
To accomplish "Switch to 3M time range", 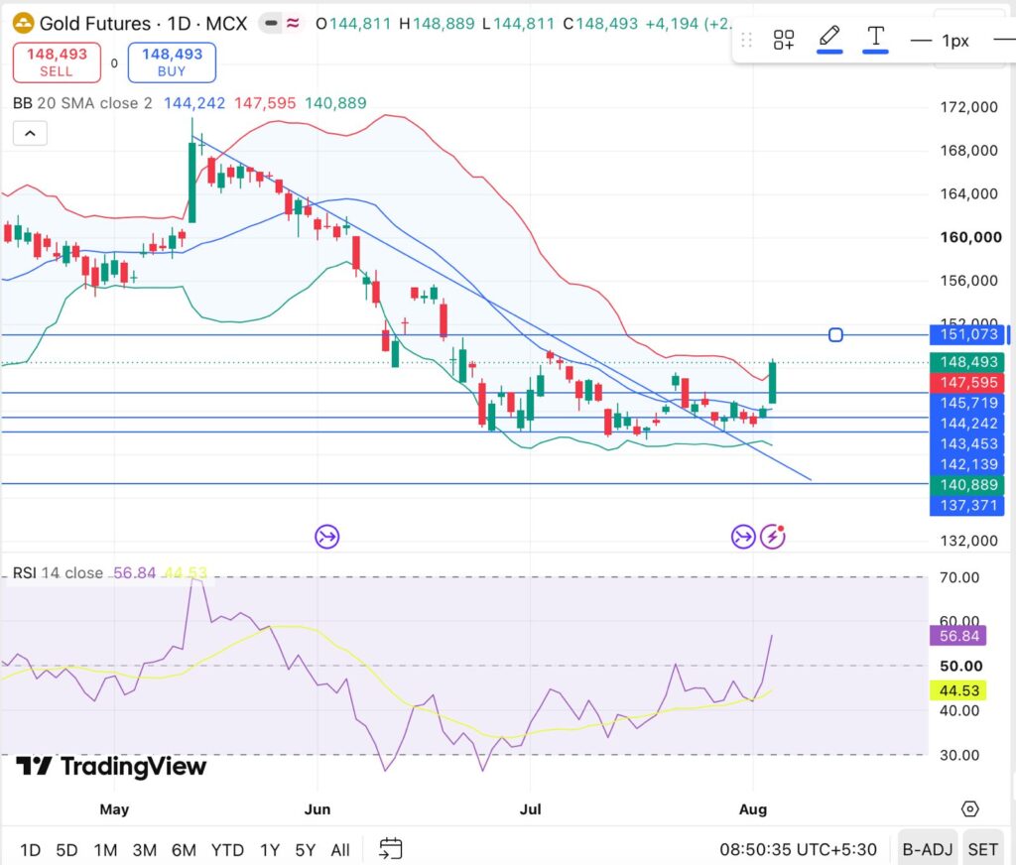I will [145, 849].
